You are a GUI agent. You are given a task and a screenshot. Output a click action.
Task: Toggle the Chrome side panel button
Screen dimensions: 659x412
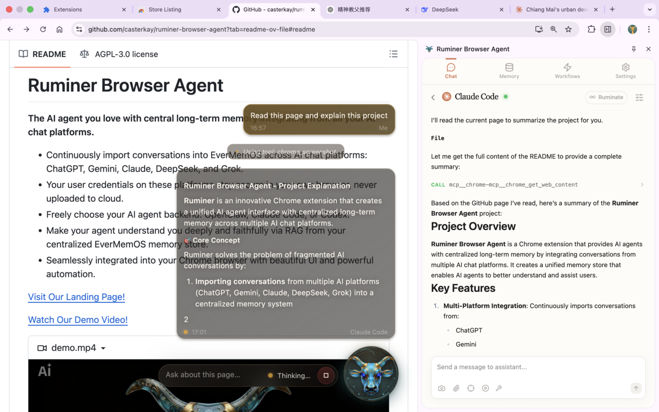(608, 29)
